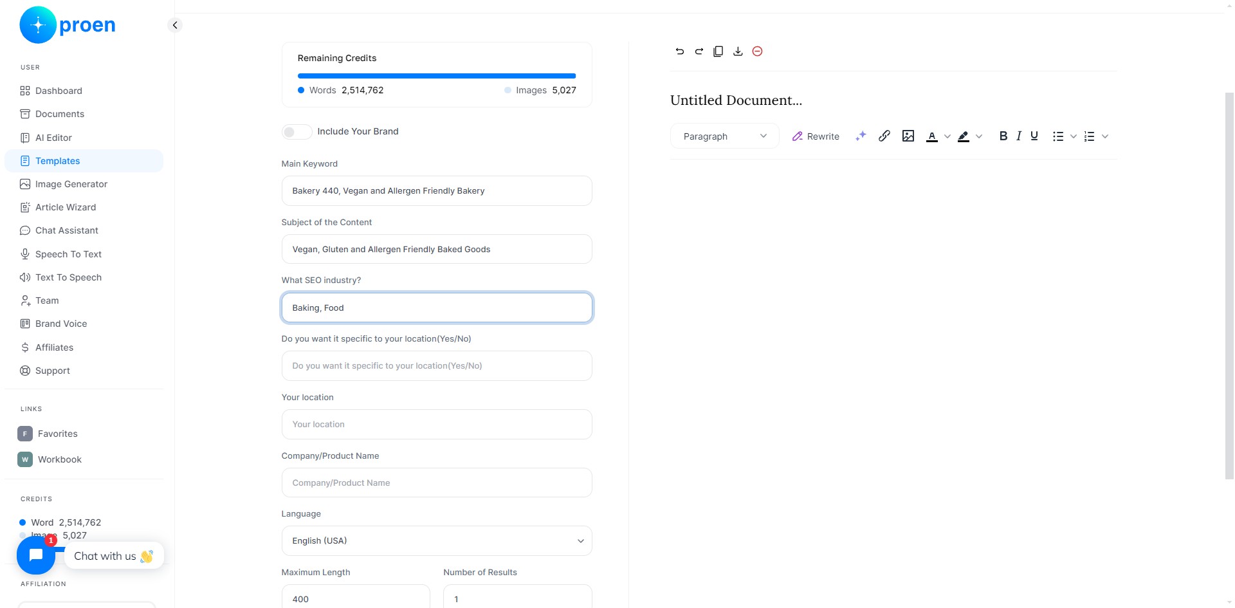This screenshot has width=1235, height=608.
Task: Open Text To Speech in the sidebar
Action: coord(84,277)
